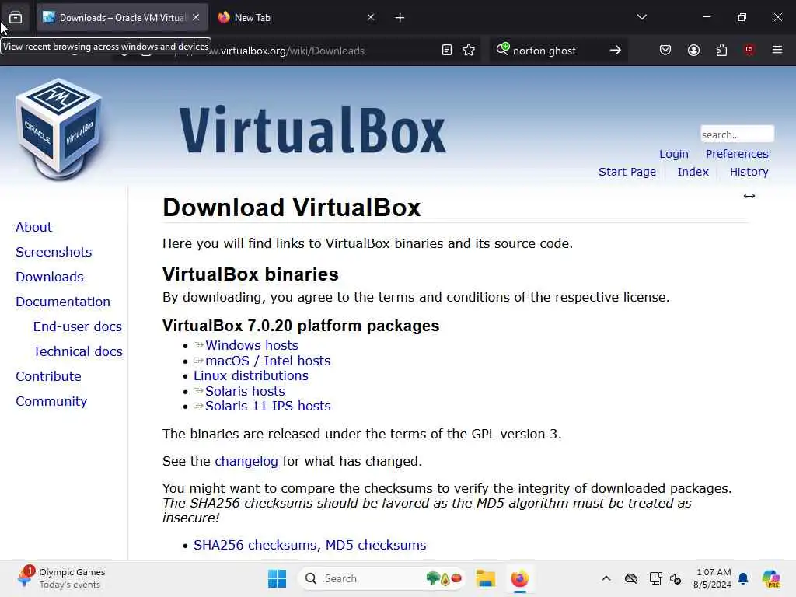Submit norton ghost search with arrow
The height and width of the screenshot is (597, 796).
pyautogui.click(x=616, y=50)
